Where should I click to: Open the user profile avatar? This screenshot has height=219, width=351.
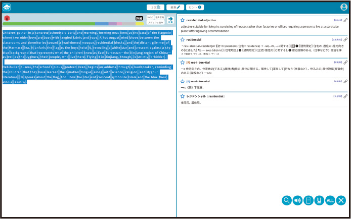tap(344, 7)
